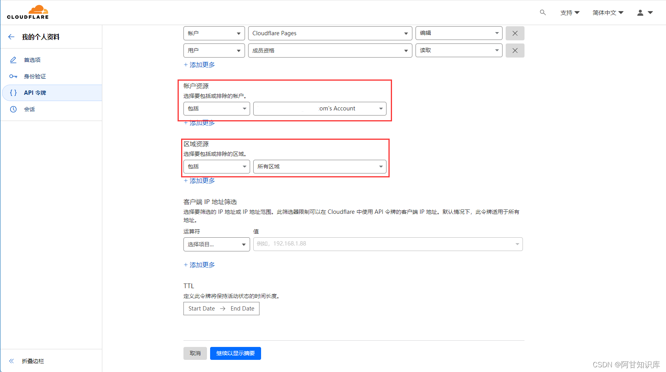
Task: Open the user account profile icon
Action: pos(640,13)
